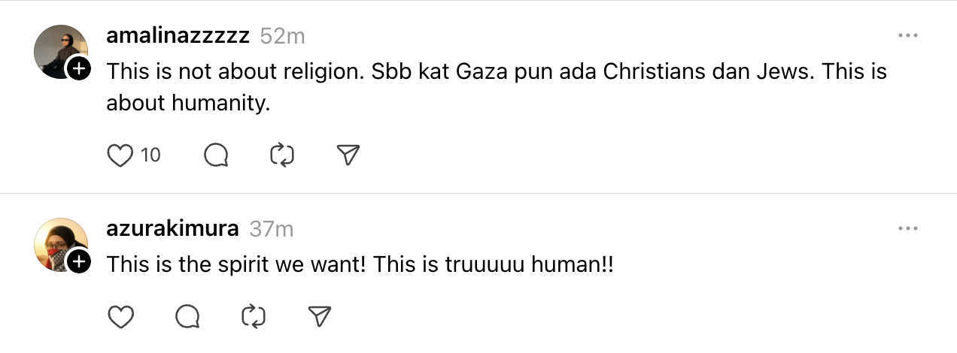Open more options for amalinazzzzz's post
957x353 pixels.
(908, 36)
